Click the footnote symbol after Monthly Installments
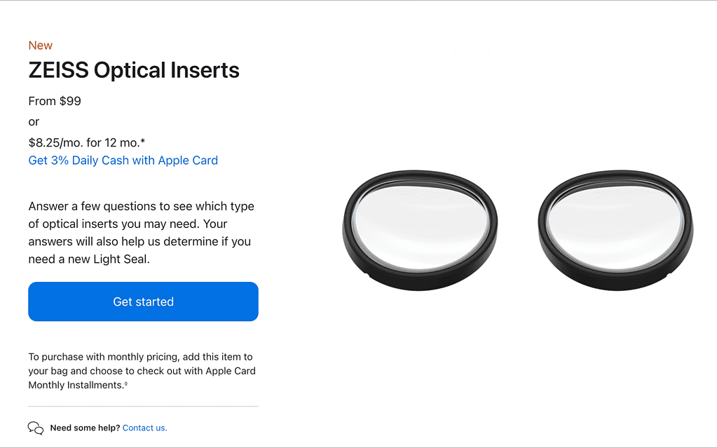 (x=126, y=383)
